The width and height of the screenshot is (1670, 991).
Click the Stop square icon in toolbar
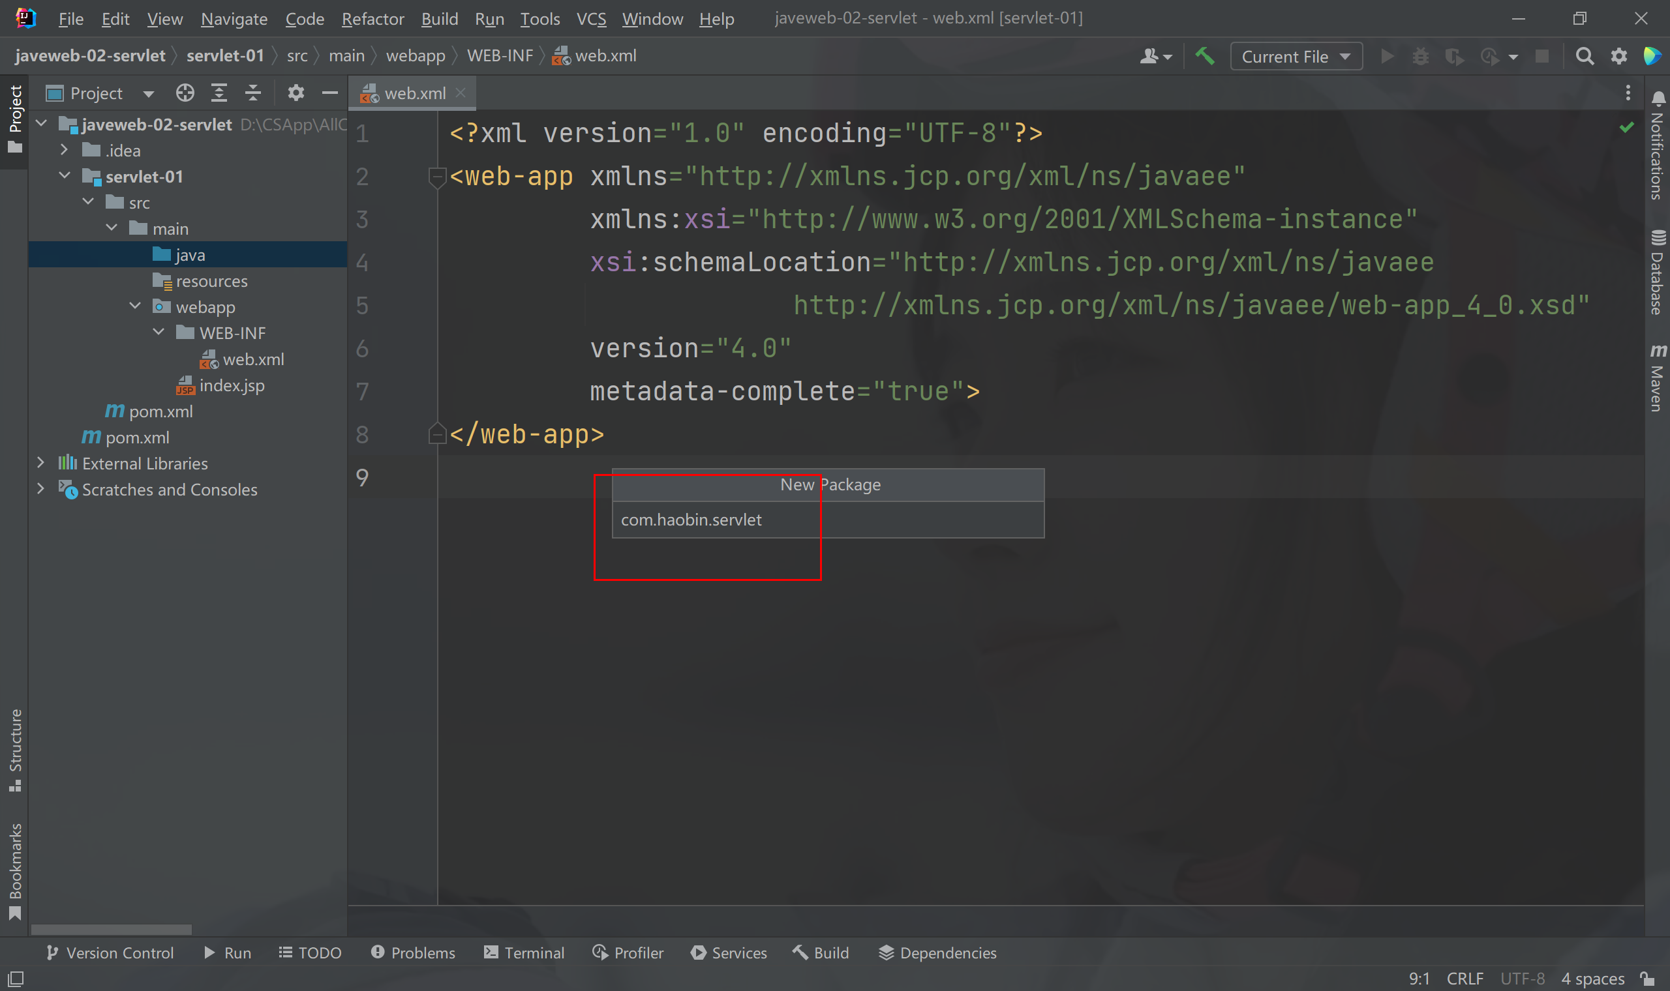[x=1541, y=57]
